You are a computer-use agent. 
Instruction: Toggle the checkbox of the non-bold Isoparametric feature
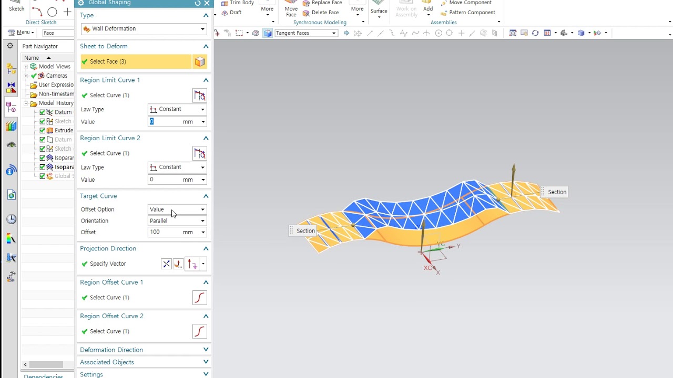point(43,158)
